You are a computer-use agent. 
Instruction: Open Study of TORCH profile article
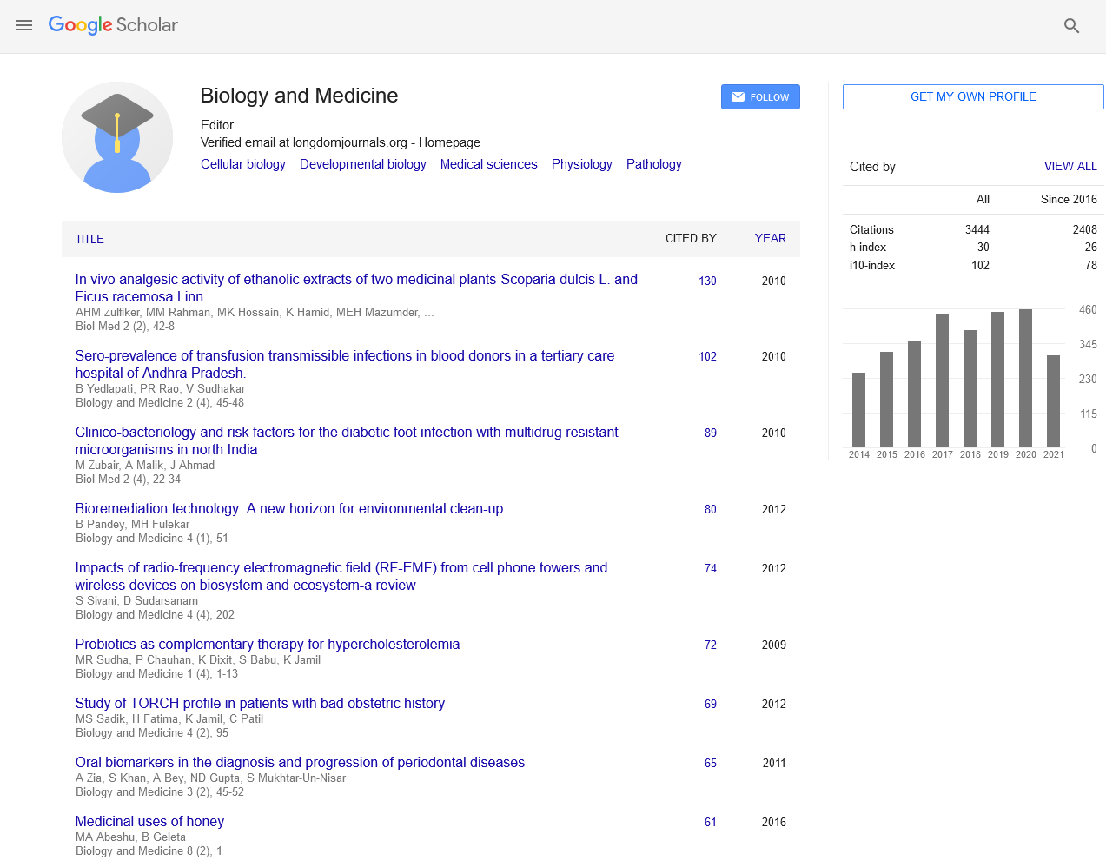[260, 703]
